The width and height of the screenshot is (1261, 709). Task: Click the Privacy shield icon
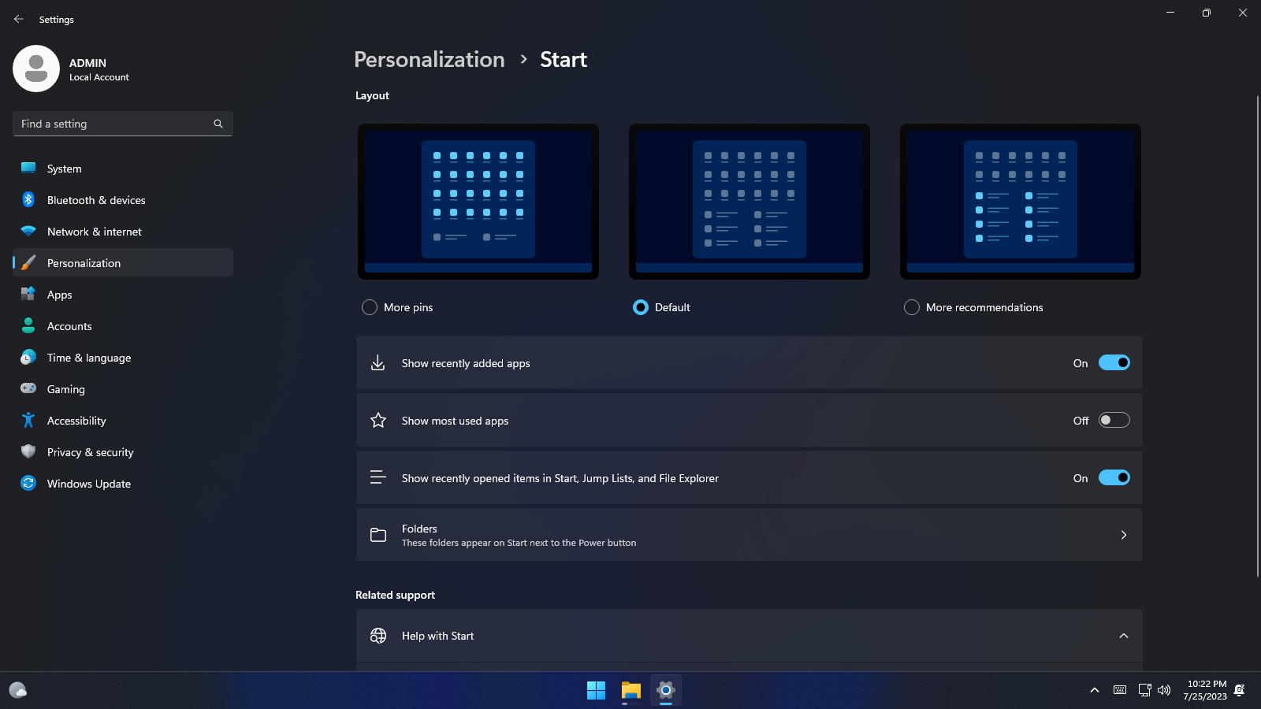pos(28,451)
